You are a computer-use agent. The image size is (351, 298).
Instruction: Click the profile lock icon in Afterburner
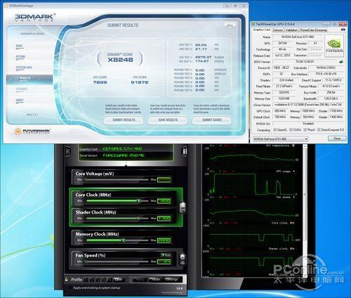[67, 279]
